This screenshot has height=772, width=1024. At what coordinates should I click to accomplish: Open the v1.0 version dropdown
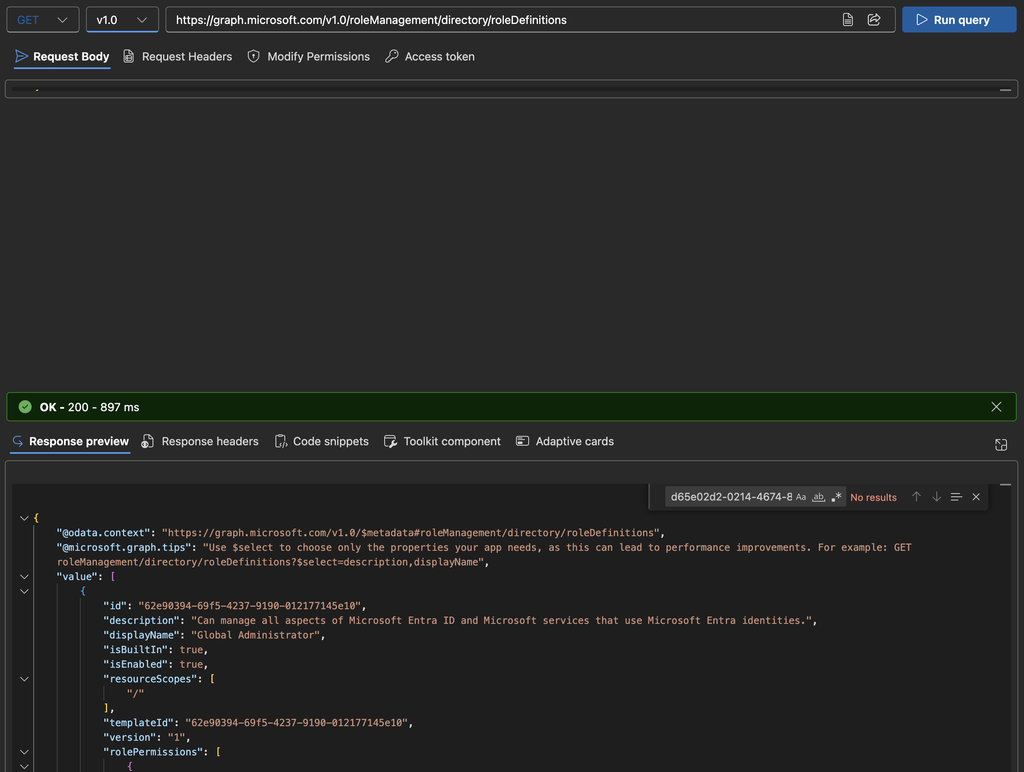tap(122, 20)
